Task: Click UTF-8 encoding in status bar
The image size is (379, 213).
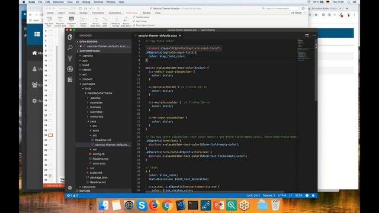Action: pyautogui.click(x=282, y=195)
